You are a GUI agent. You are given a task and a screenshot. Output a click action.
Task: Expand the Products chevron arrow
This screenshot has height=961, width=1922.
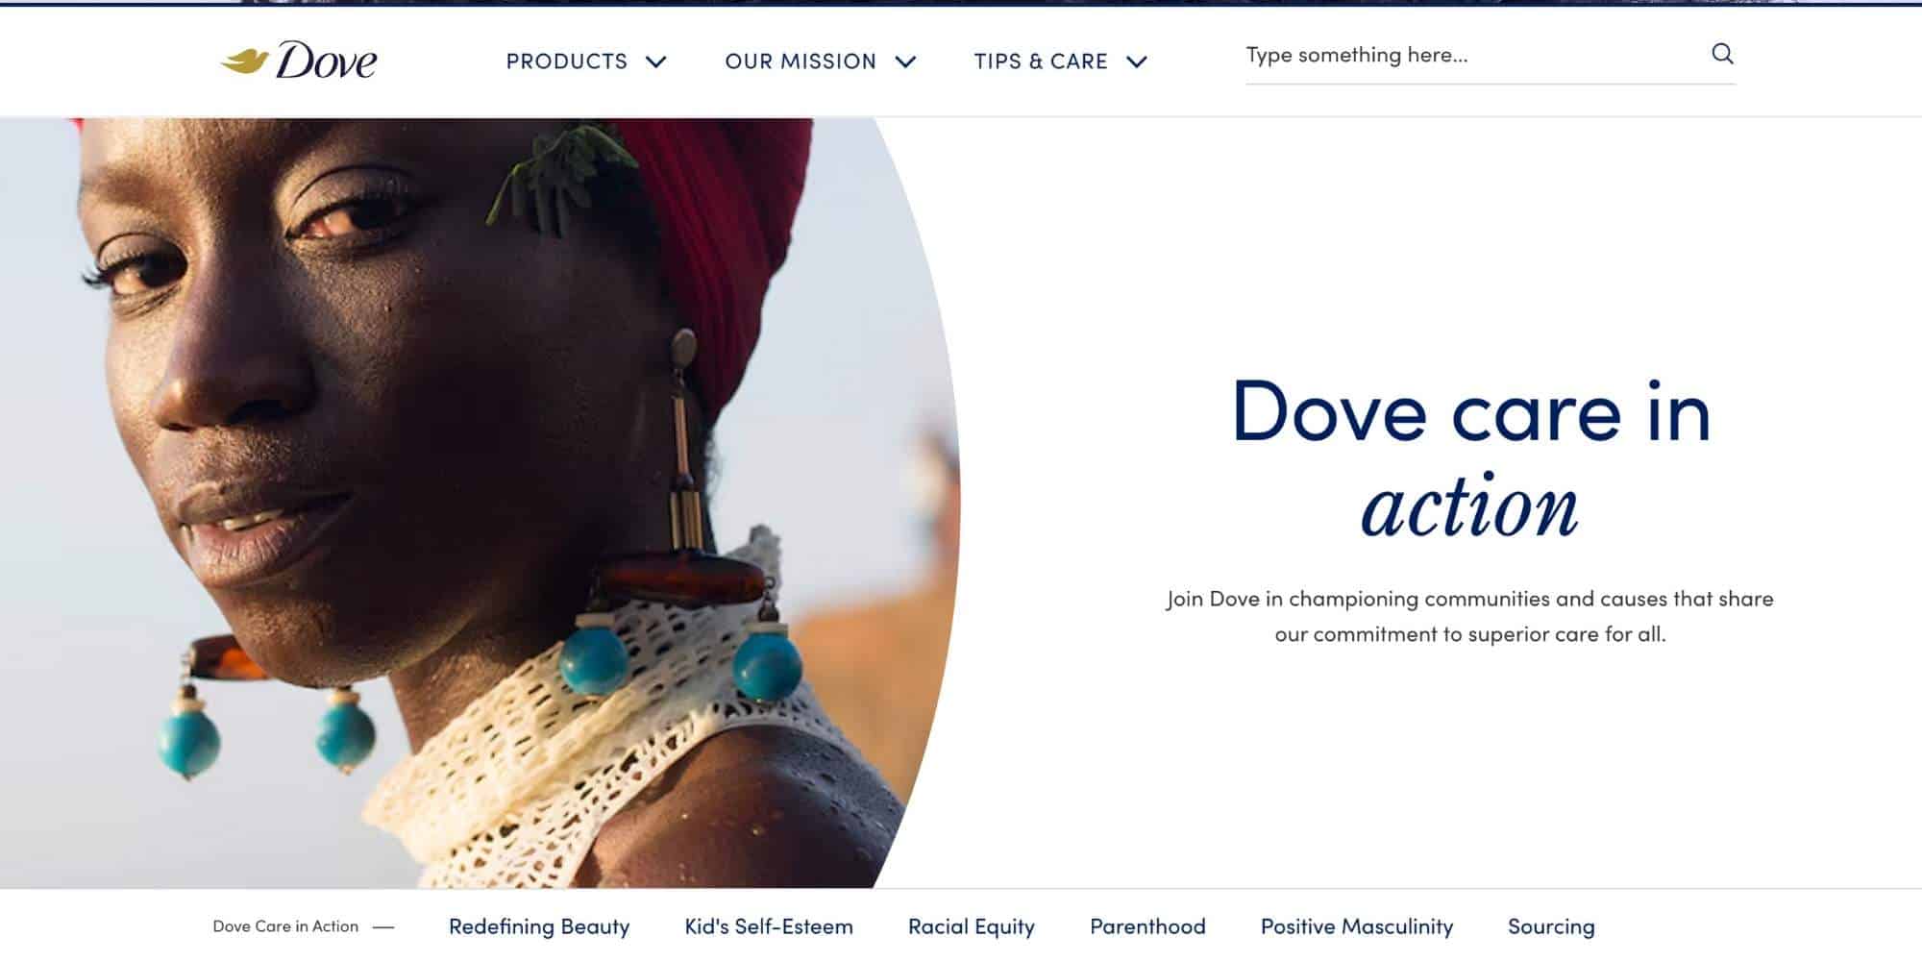(x=656, y=62)
